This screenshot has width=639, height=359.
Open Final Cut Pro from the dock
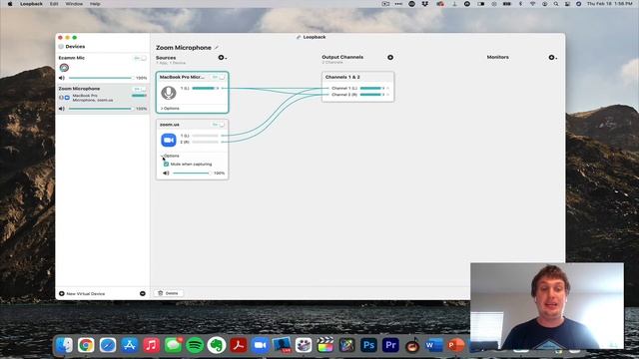point(325,345)
